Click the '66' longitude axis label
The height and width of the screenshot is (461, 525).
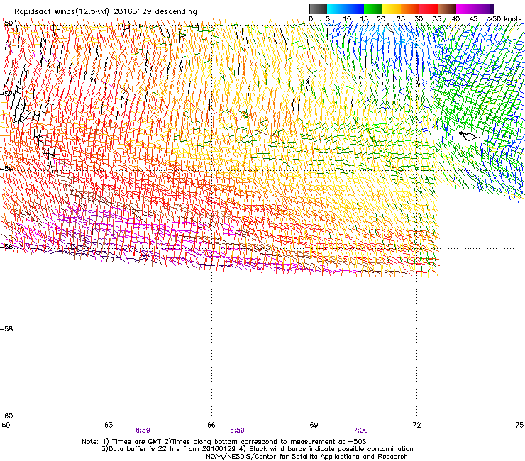tap(211, 425)
